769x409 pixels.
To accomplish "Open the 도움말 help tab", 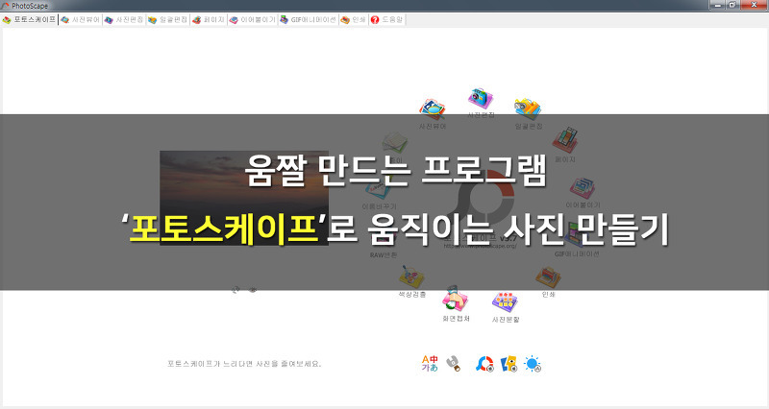I will 387,19.
